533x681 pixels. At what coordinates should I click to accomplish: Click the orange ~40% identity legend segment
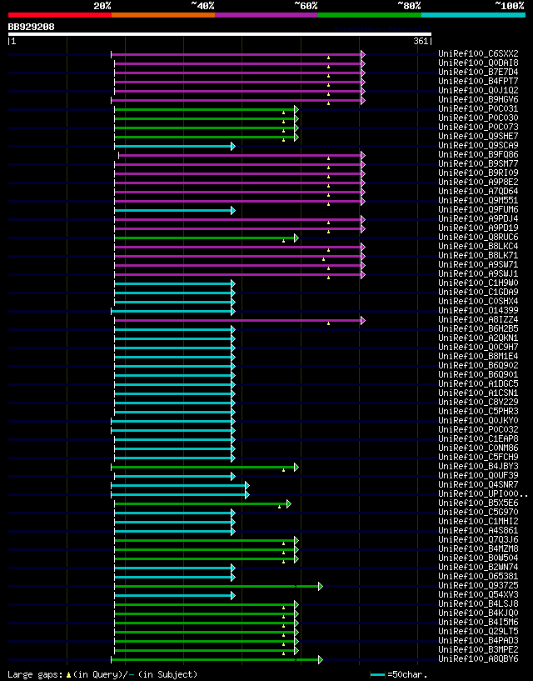tap(163, 15)
